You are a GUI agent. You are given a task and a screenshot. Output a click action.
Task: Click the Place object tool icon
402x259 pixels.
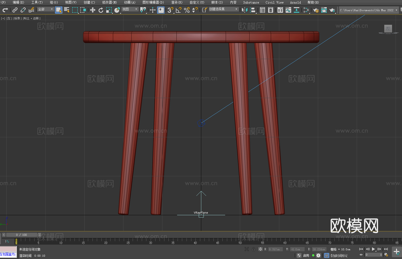pyautogui.click(x=117, y=10)
